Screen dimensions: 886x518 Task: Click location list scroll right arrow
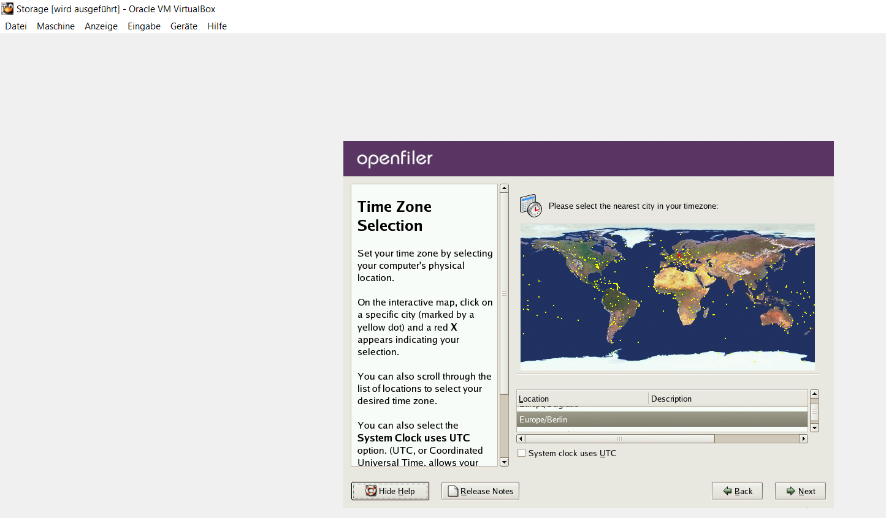click(x=803, y=438)
